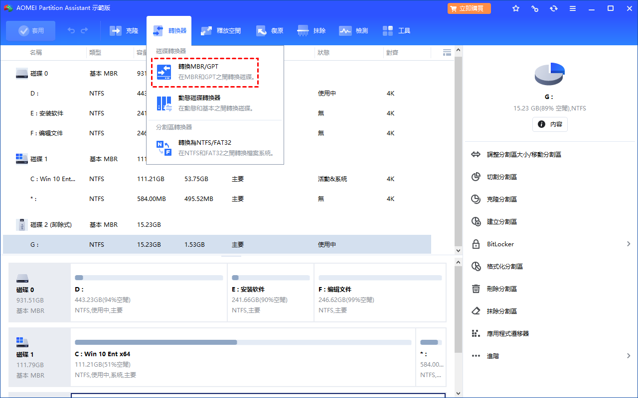Image resolution: width=638 pixels, height=398 pixels.
Task: Select the 磁碟 1 block in disk map
Action: coord(40,357)
